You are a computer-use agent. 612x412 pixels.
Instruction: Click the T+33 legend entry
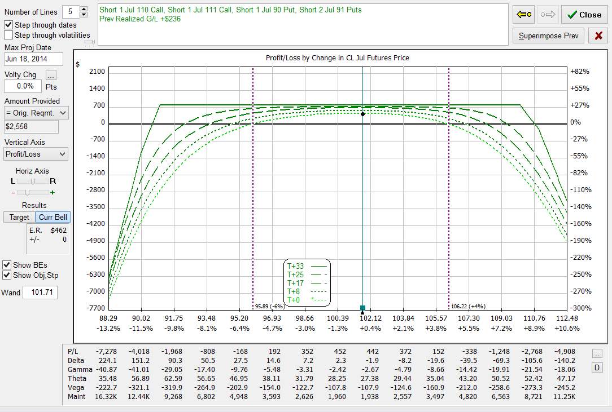[307, 266]
